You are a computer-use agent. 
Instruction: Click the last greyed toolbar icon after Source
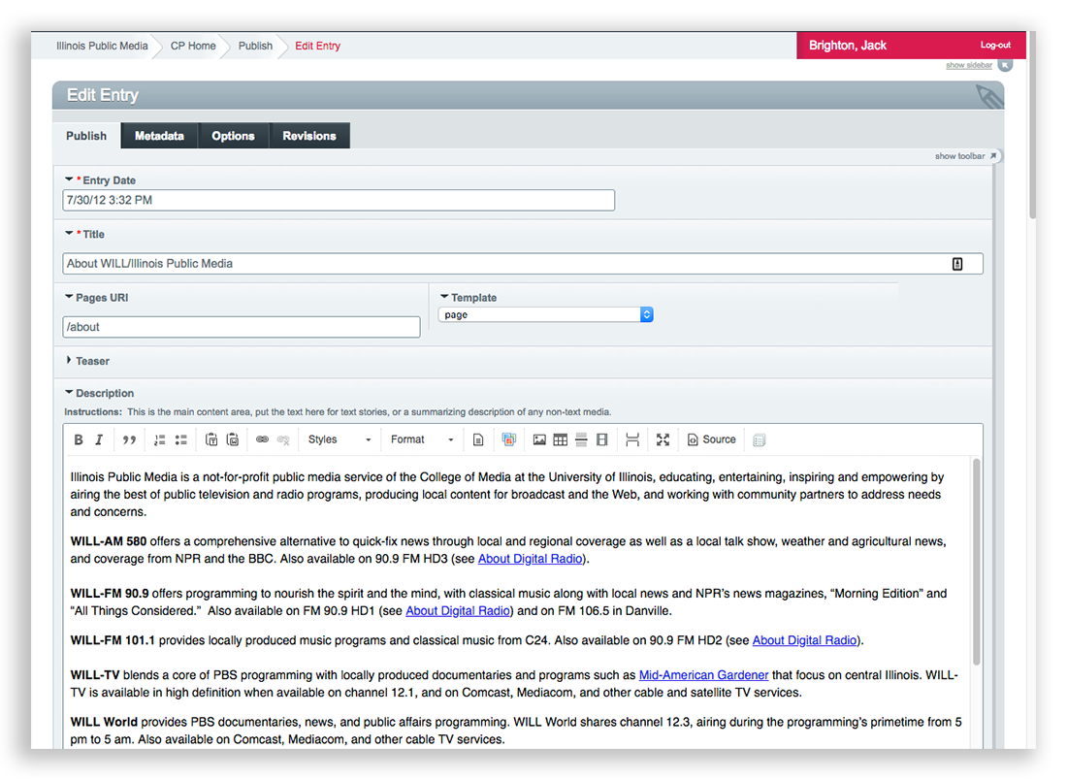[x=760, y=440]
